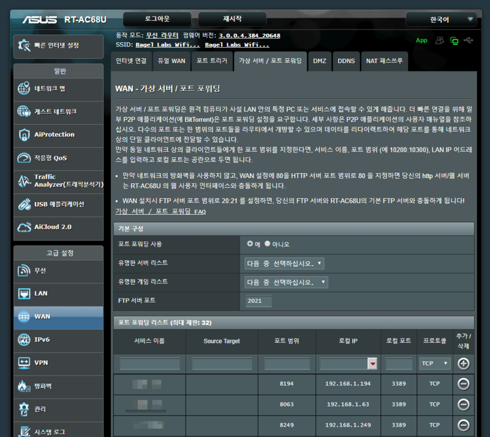490x437 pixels.
Task: Open firmware version 3.0.0.4.384_20648 link
Action: 249,35
